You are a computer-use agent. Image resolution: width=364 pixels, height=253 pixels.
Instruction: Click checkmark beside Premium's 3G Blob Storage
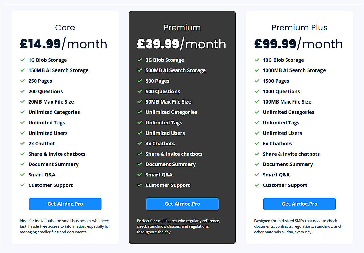point(139,60)
